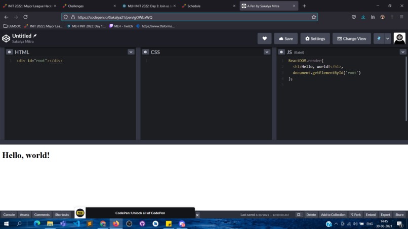Image resolution: width=408 pixels, height=229 pixels.
Task: Open dropdown next to pin button
Action: click(387, 38)
